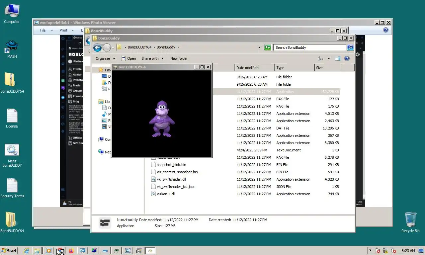Viewport: 425px width, 255px height.
Task: Launch Internet Explorer from the taskbar
Action: click(26, 251)
